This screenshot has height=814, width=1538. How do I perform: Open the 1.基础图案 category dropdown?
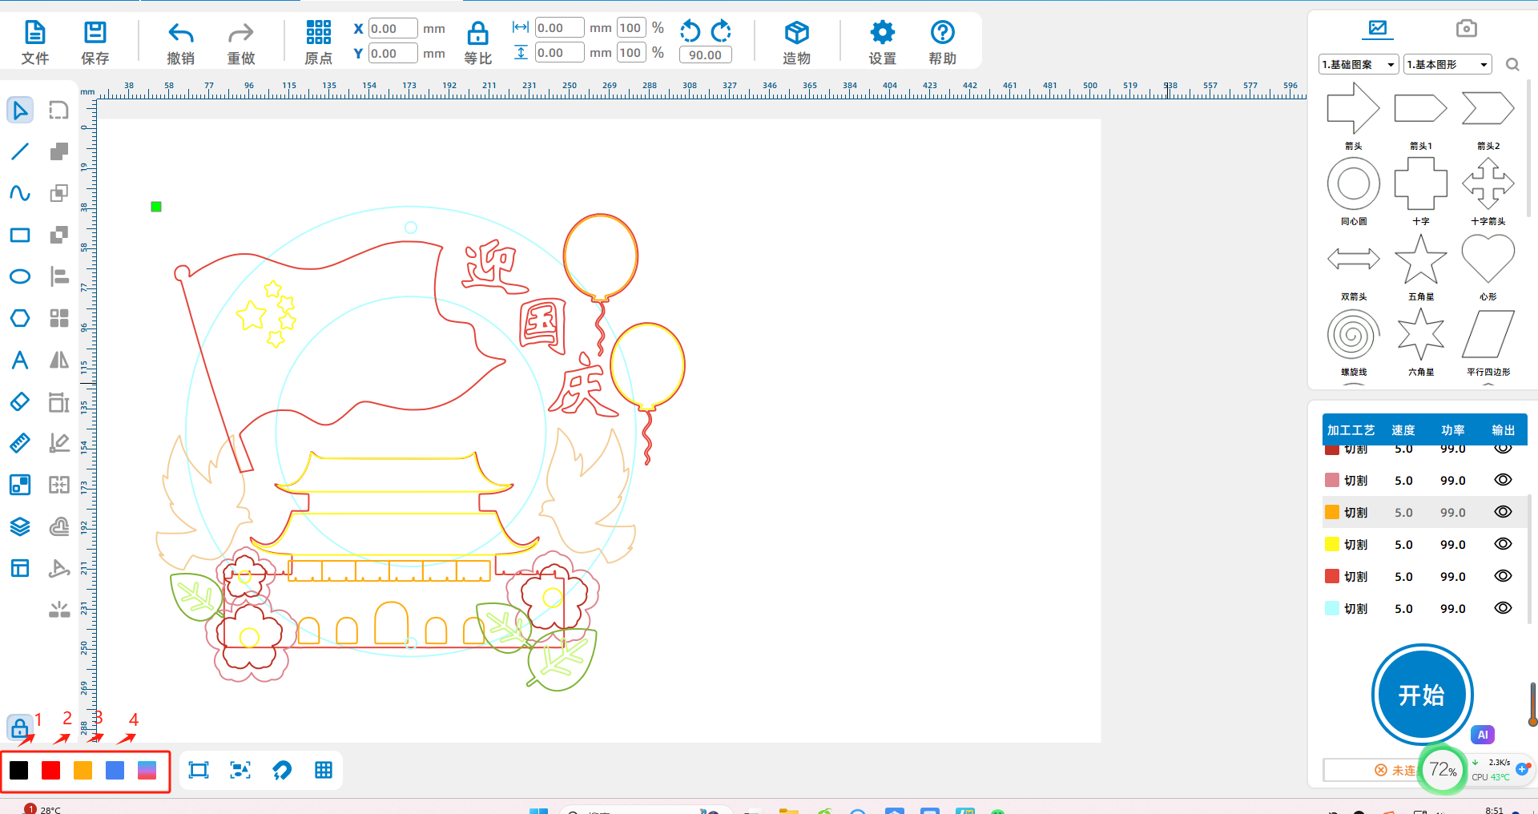click(1359, 64)
